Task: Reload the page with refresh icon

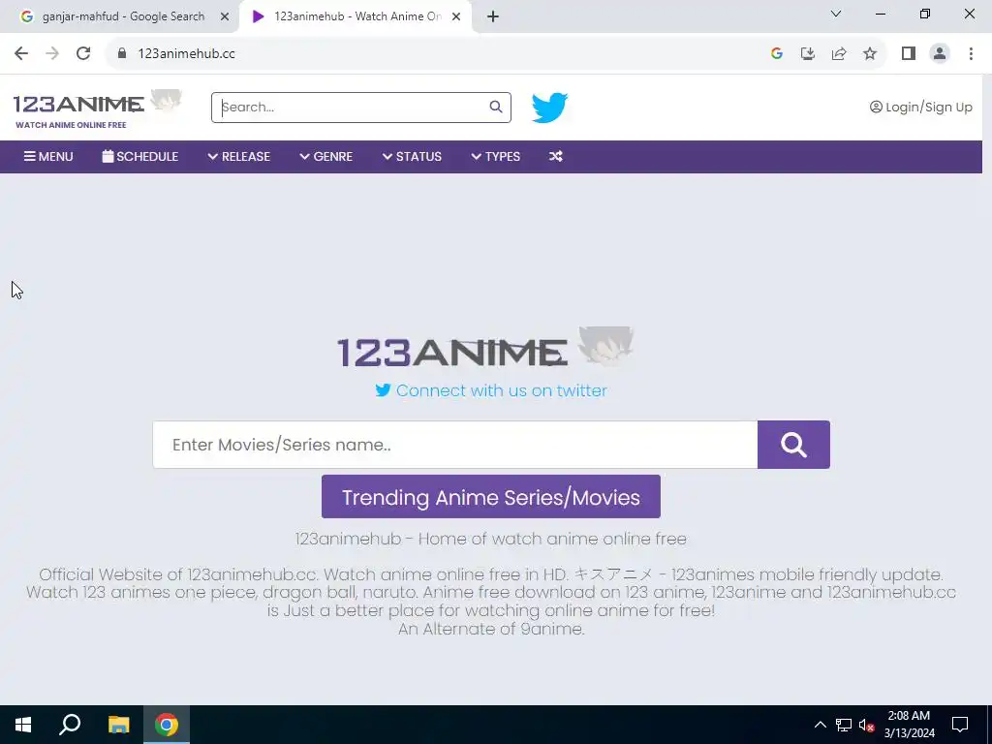Action: (x=83, y=54)
